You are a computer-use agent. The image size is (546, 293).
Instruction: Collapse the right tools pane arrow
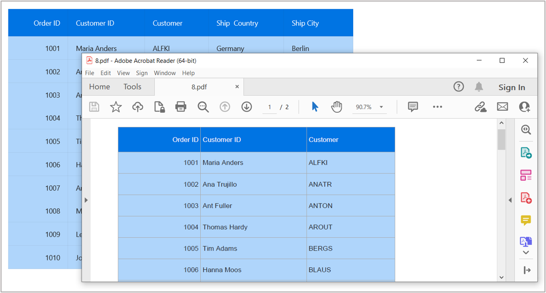pos(510,200)
